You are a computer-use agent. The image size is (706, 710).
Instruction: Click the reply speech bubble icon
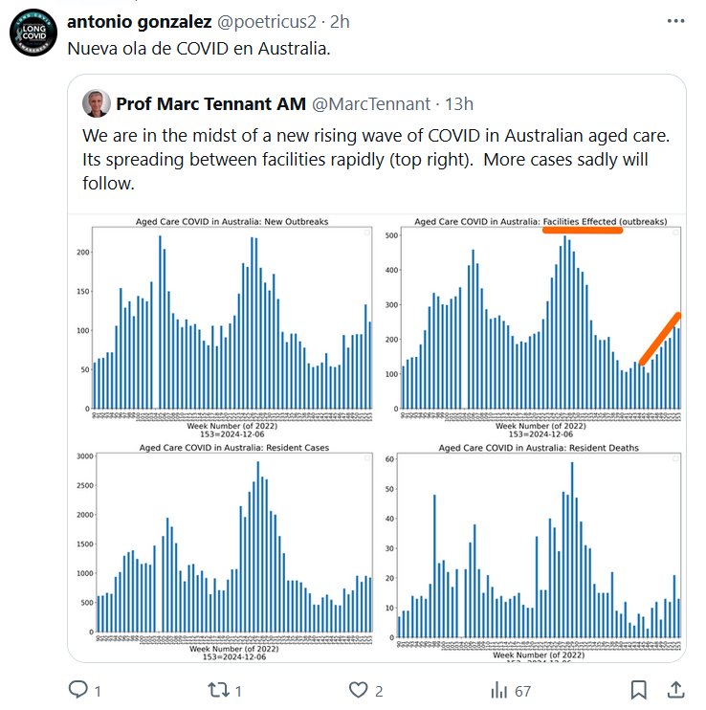[77, 689]
